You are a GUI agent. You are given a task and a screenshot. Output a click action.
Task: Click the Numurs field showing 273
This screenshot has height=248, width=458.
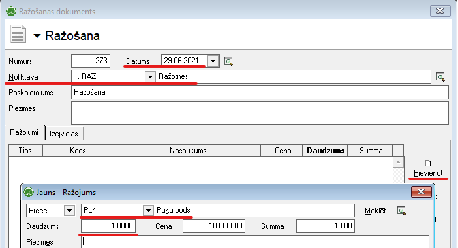coord(91,61)
